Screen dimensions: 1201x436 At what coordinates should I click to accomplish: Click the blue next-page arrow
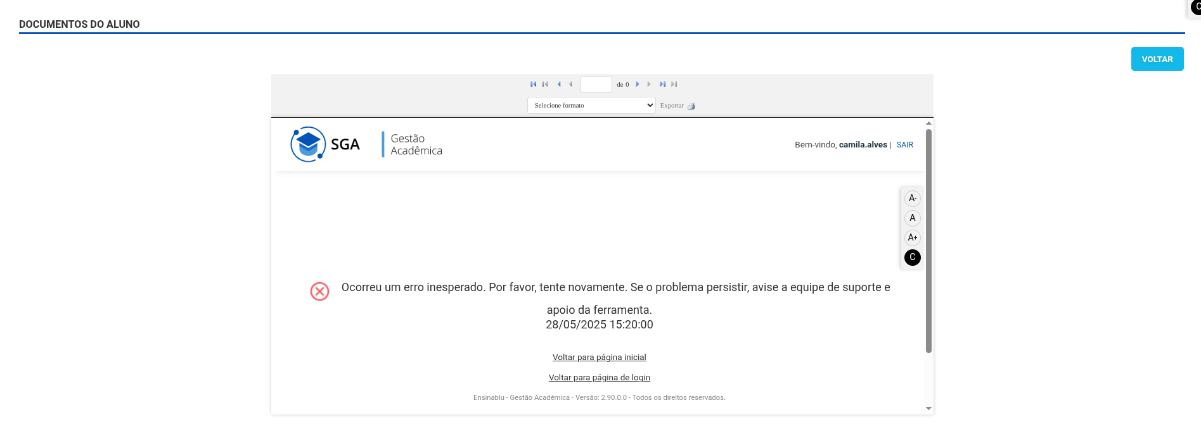coord(638,84)
